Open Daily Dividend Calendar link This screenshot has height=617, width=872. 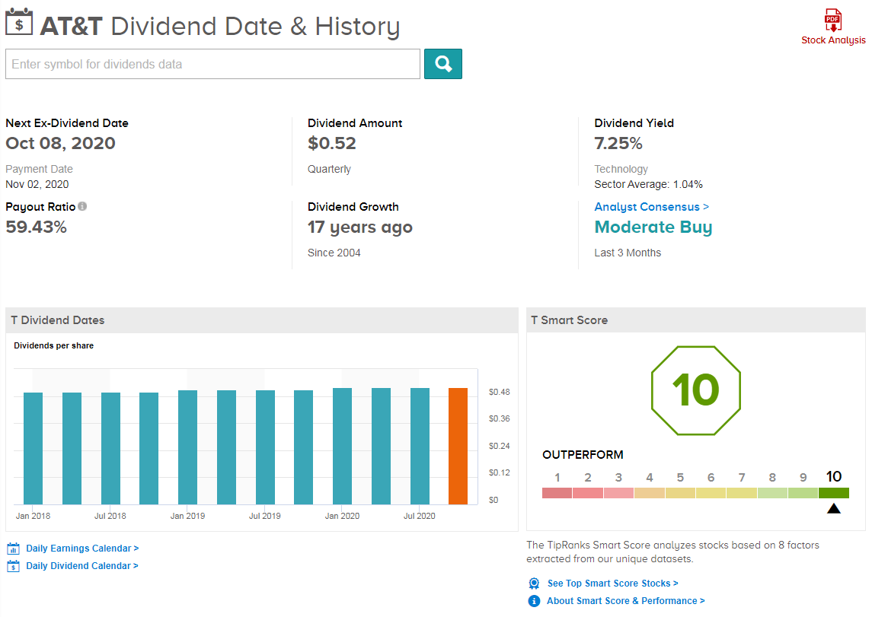coord(81,565)
